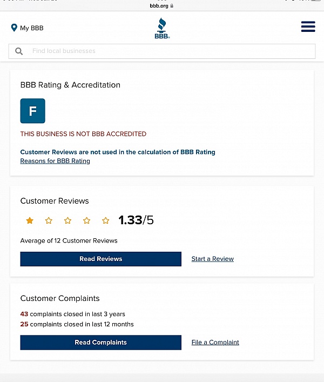Click the location pin beside My BBB
The image size is (324, 382).
pyautogui.click(x=14, y=28)
